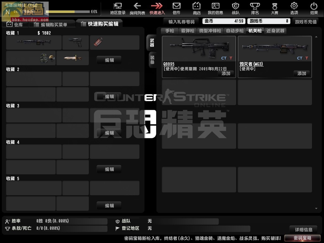Show the 排名 ranking trophy icon
The width and height of the screenshot is (324, 243).
click(x=255, y=9)
